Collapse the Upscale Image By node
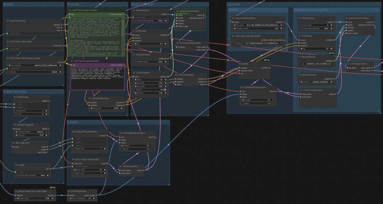The image size is (383, 204). [x=15, y=125]
